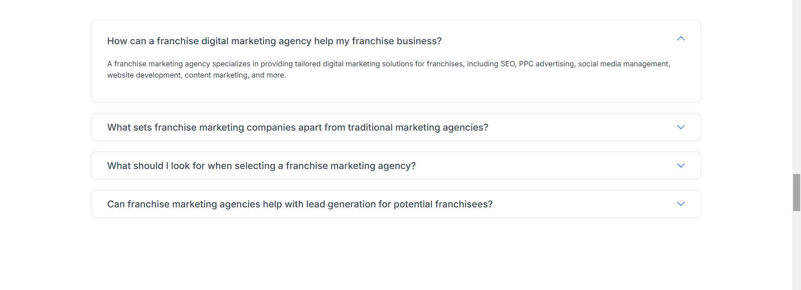The image size is (801, 290).
Task: Click the blank area below the FAQ list
Action: point(395,255)
